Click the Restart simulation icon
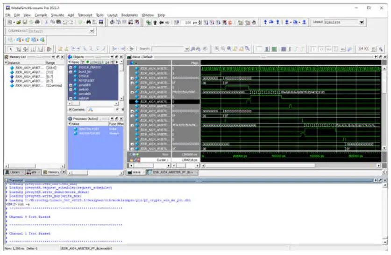The height and width of the screenshot is (255, 391). coord(176,23)
